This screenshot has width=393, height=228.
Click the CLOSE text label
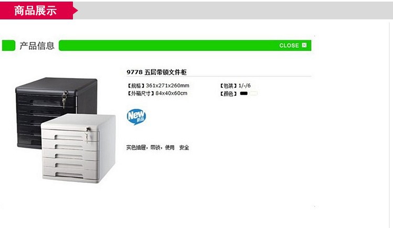tap(289, 45)
